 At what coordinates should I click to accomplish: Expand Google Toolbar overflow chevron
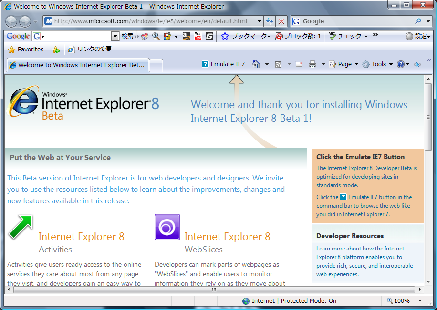click(375, 35)
